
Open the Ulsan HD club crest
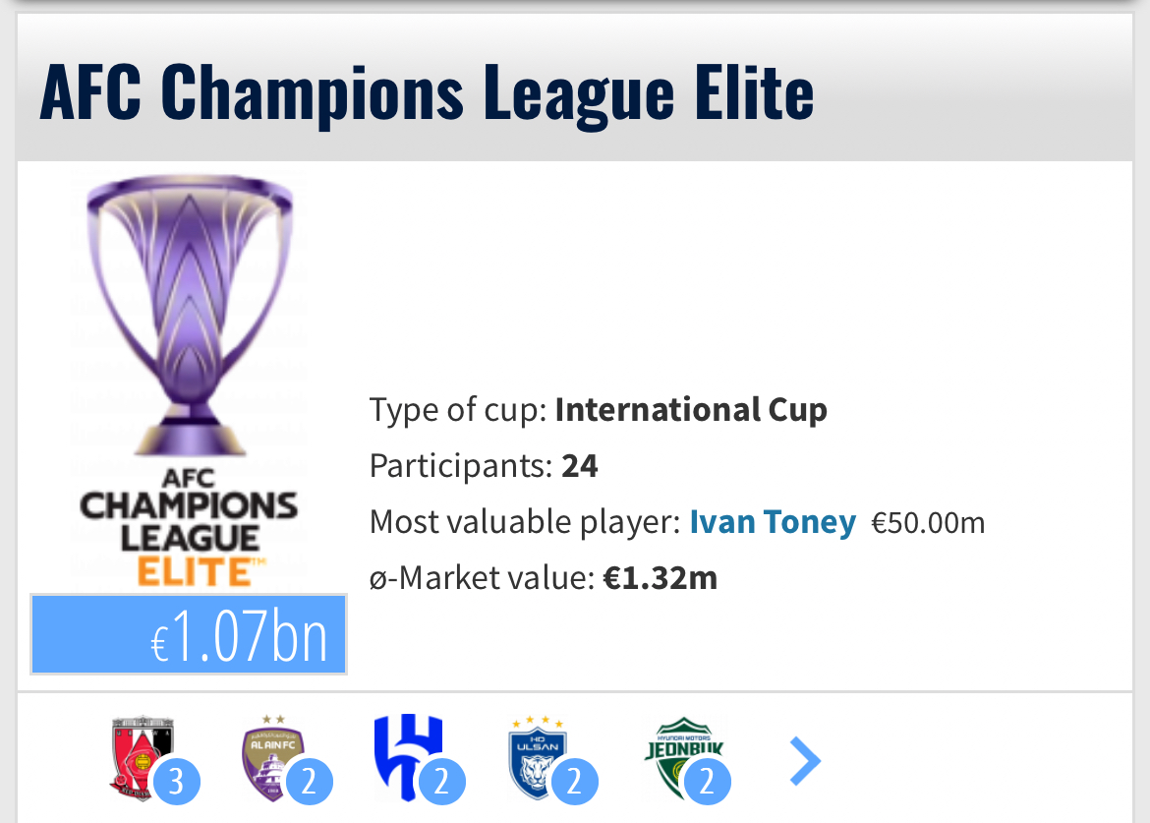tap(538, 755)
